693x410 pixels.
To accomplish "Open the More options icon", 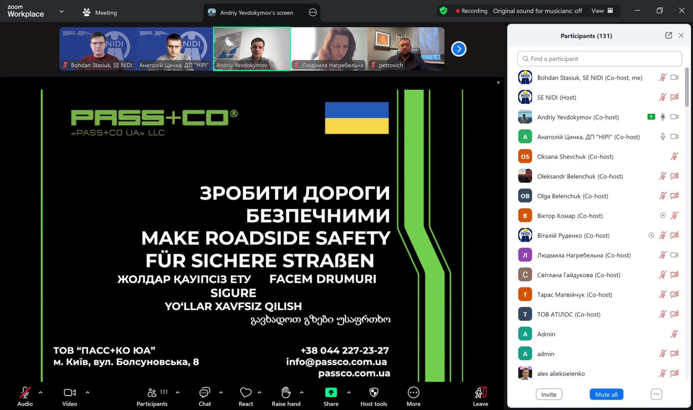I will [413, 393].
